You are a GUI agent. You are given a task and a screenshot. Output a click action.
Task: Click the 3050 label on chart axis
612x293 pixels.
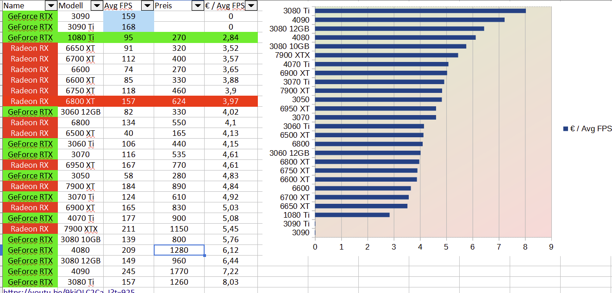click(x=301, y=99)
